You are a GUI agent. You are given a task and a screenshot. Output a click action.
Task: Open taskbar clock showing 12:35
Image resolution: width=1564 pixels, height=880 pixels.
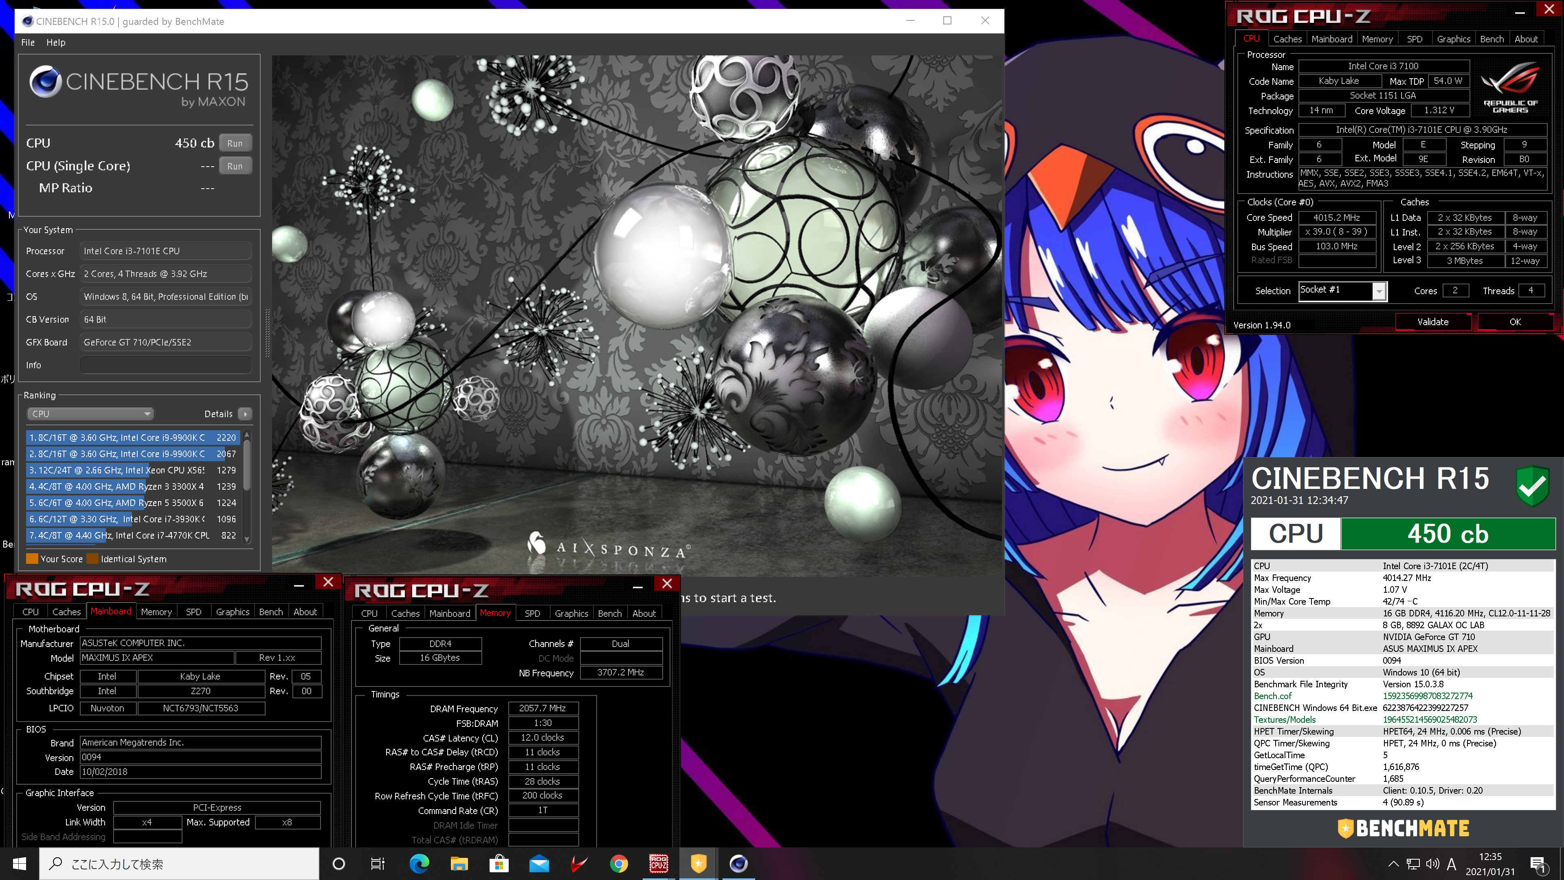[x=1490, y=864]
